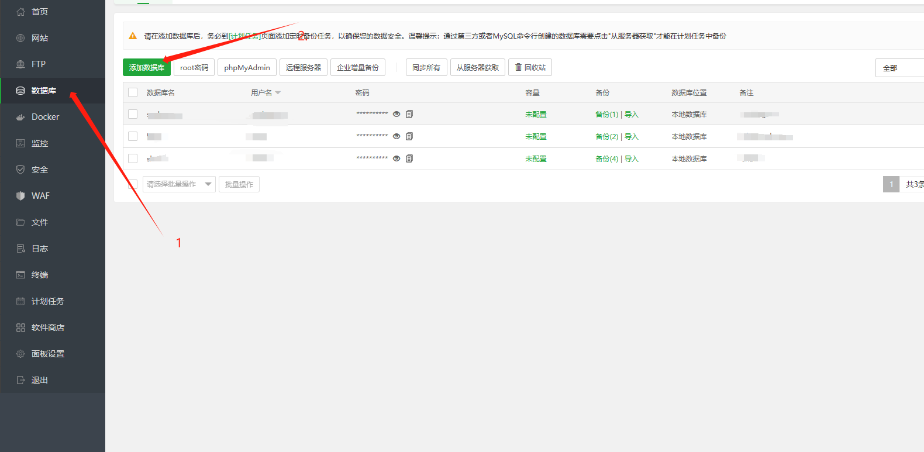Click the 备份(4) link

pos(606,158)
